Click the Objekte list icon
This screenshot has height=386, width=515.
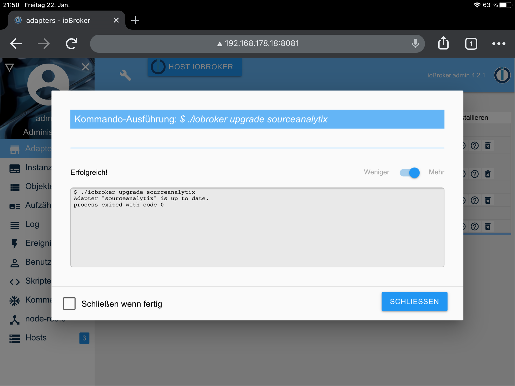[x=15, y=187]
